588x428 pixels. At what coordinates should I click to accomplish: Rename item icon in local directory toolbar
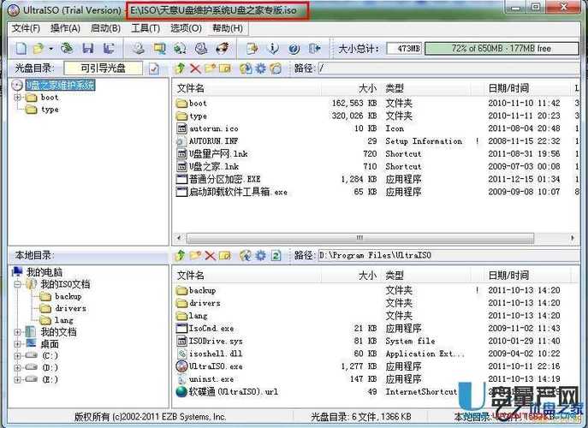tap(225, 255)
